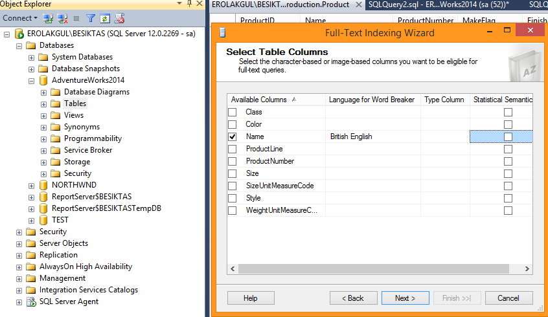This screenshot has width=548, height=317.
Task: Expand the Tables folder node
Action: coord(43,104)
